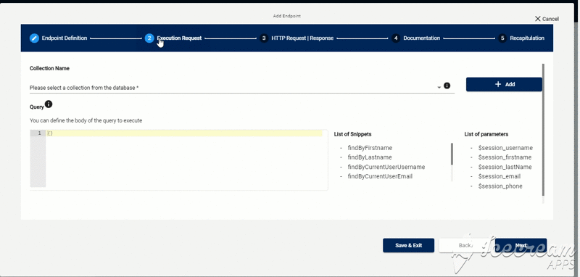Select the $session_email parameter

tap(500, 176)
